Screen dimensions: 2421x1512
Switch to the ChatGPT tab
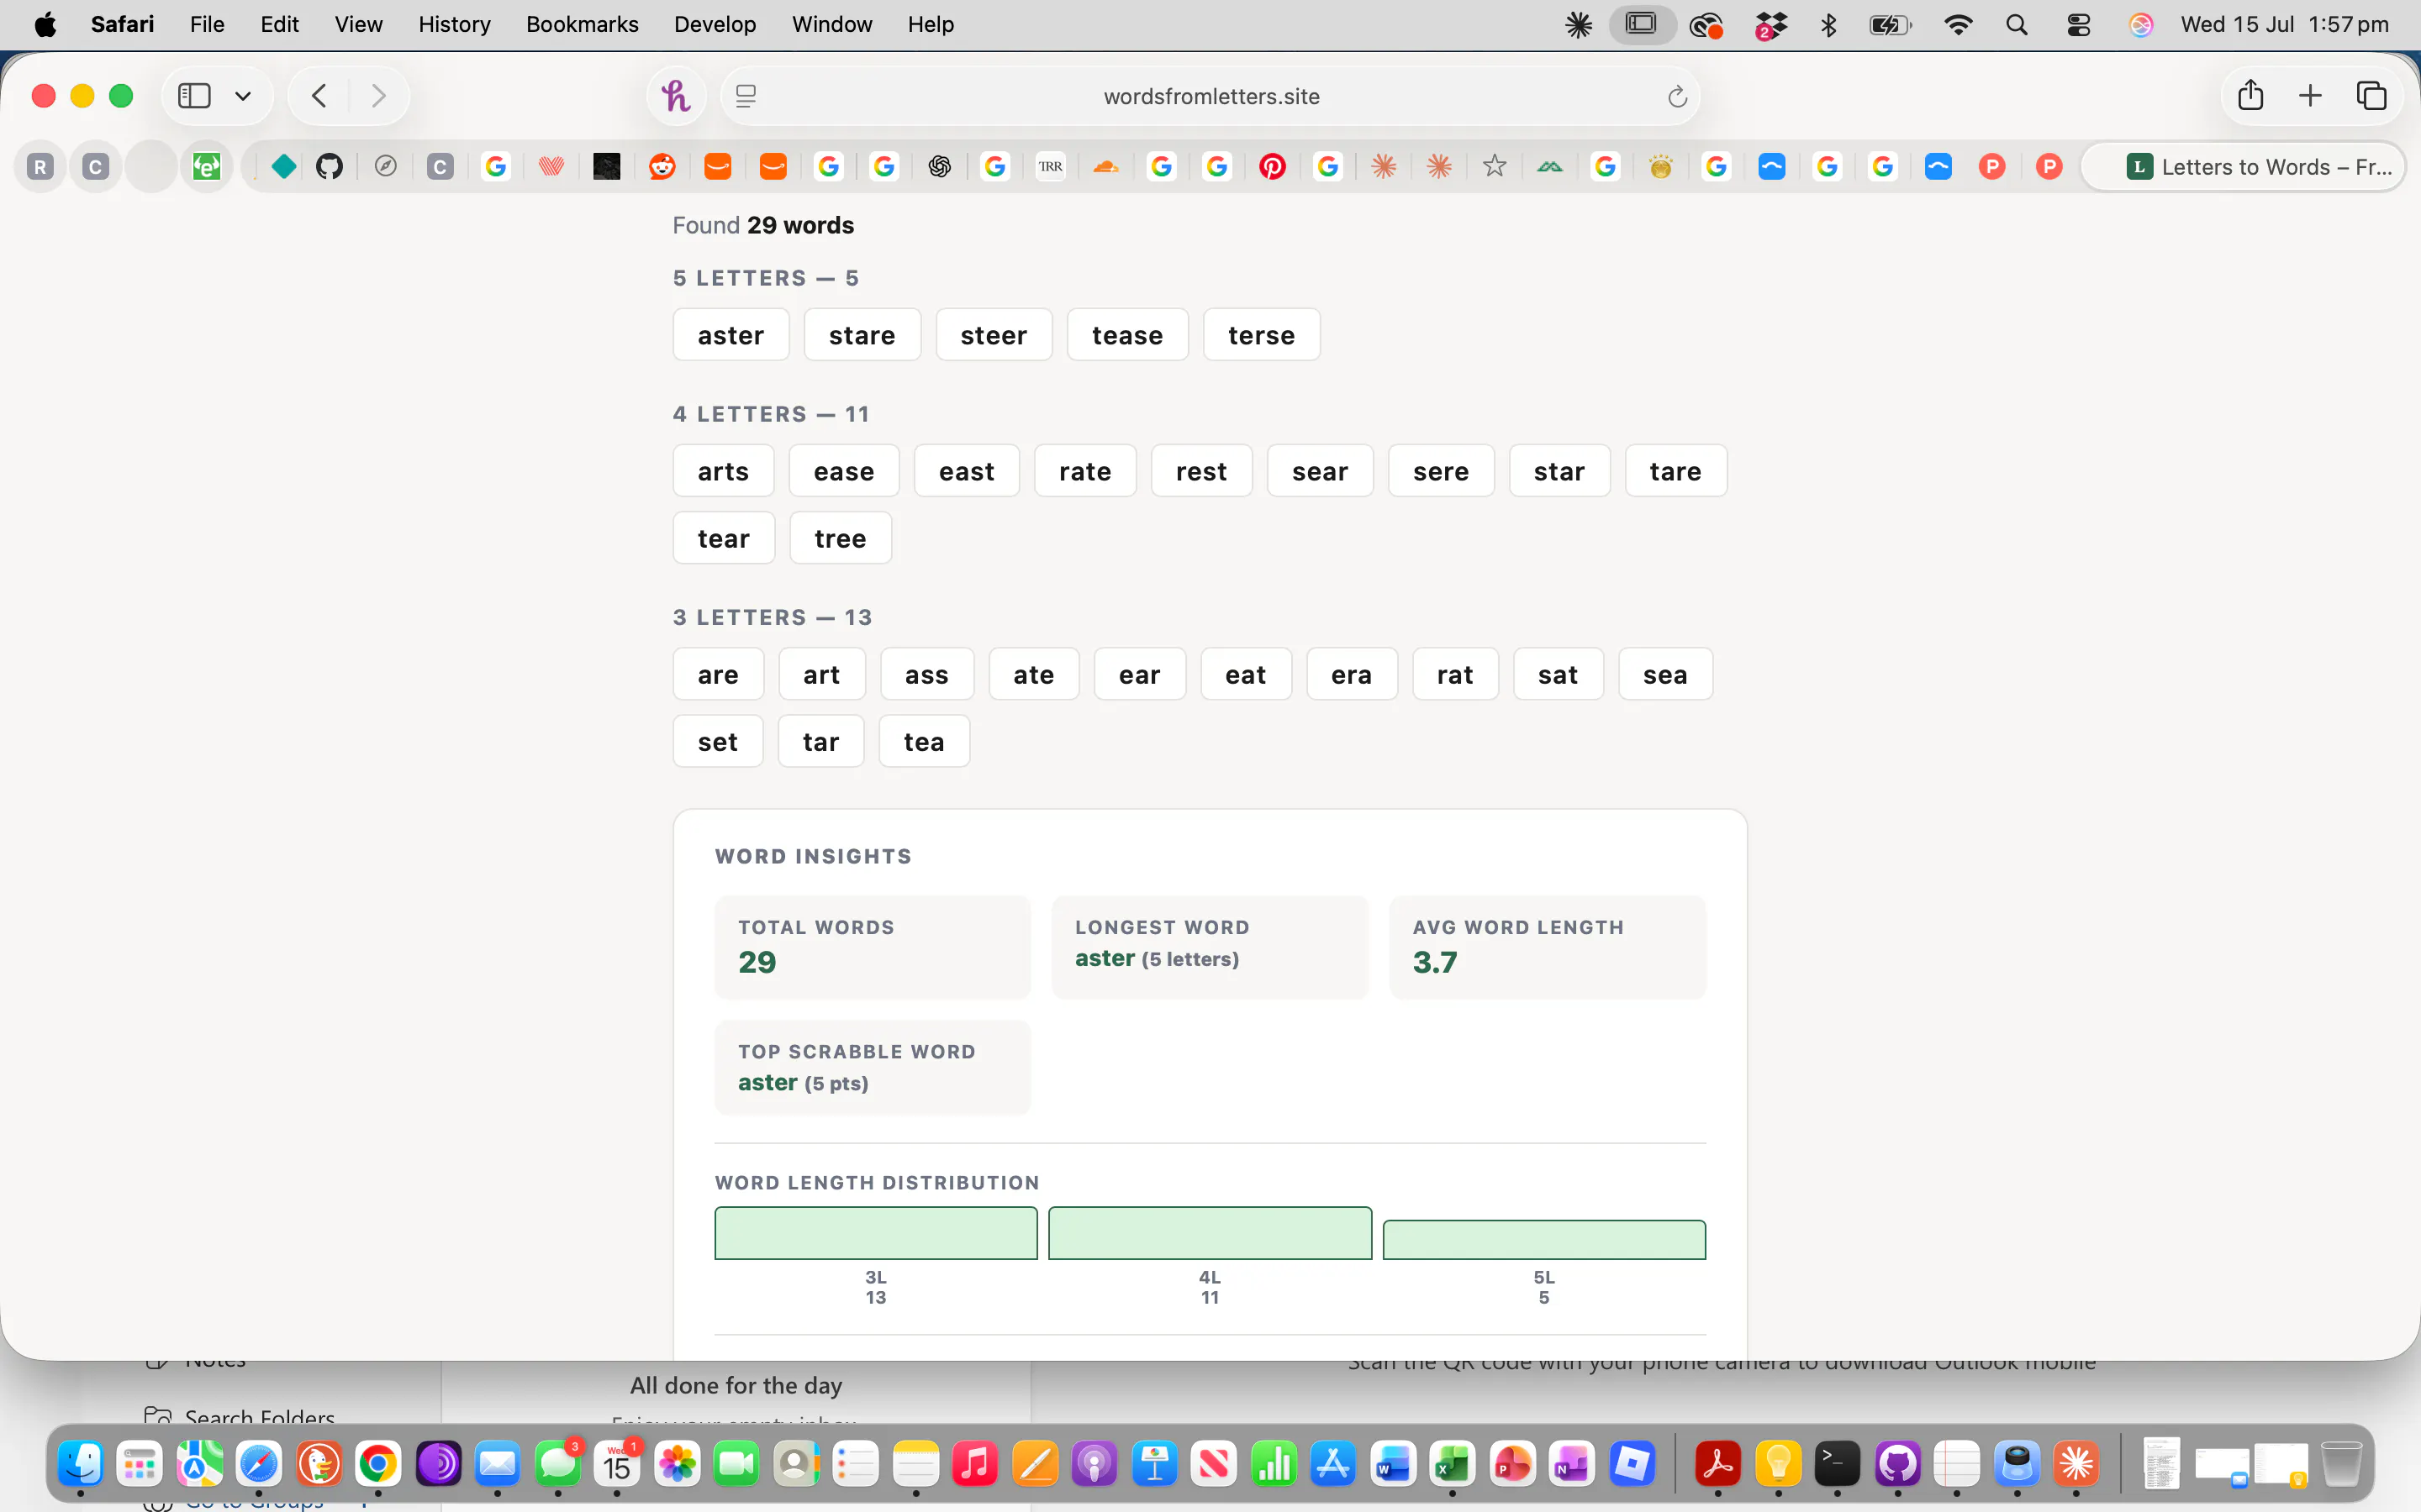(x=939, y=166)
